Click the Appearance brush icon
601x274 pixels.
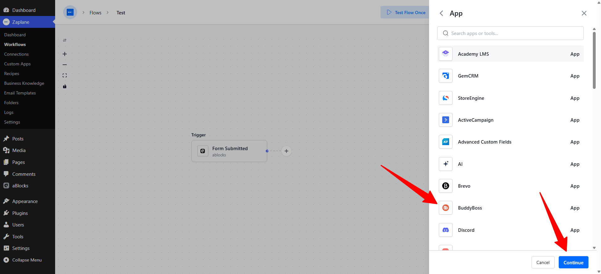[6, 201]
